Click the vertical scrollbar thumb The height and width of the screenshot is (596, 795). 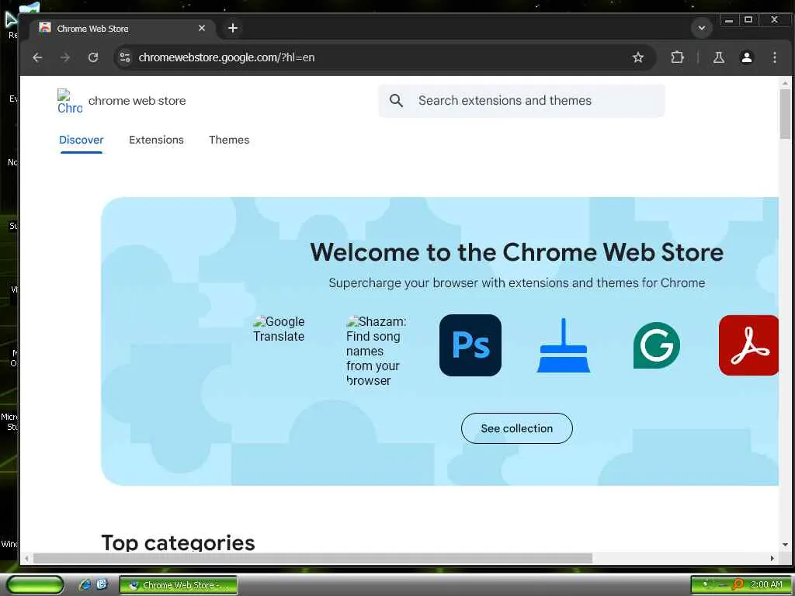(x=785, y=113)
